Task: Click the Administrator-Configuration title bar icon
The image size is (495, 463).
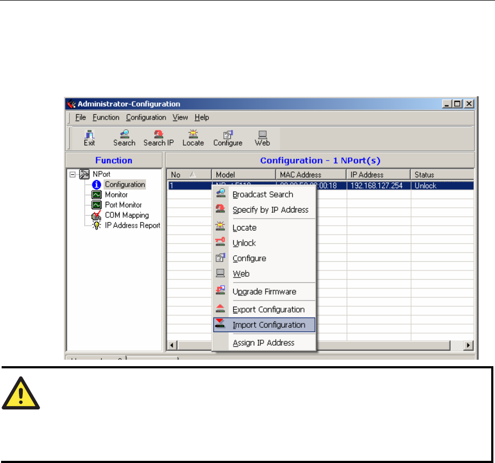Action: 71,104
